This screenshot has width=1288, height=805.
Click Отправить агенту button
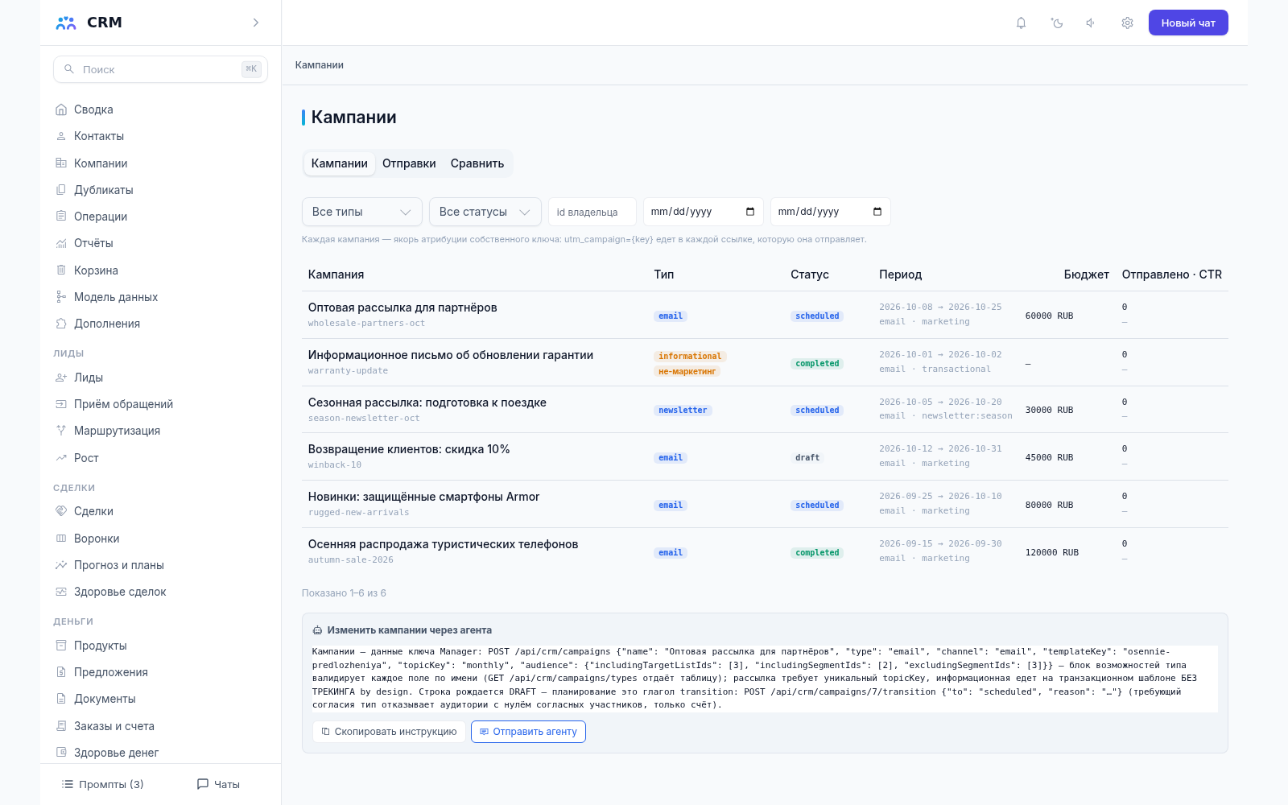pos(528,732)
